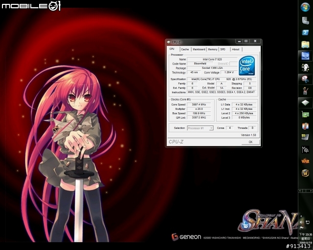Viewport: 313px width, 250px height.
Task: Click 'Version 1.50' text in CPU-Z
Action: (248, 135)
